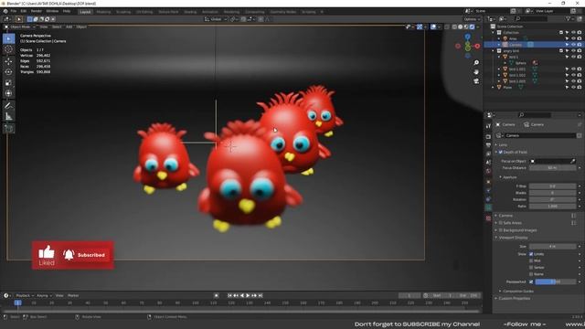Click the viewport pan hand icon

476,71
